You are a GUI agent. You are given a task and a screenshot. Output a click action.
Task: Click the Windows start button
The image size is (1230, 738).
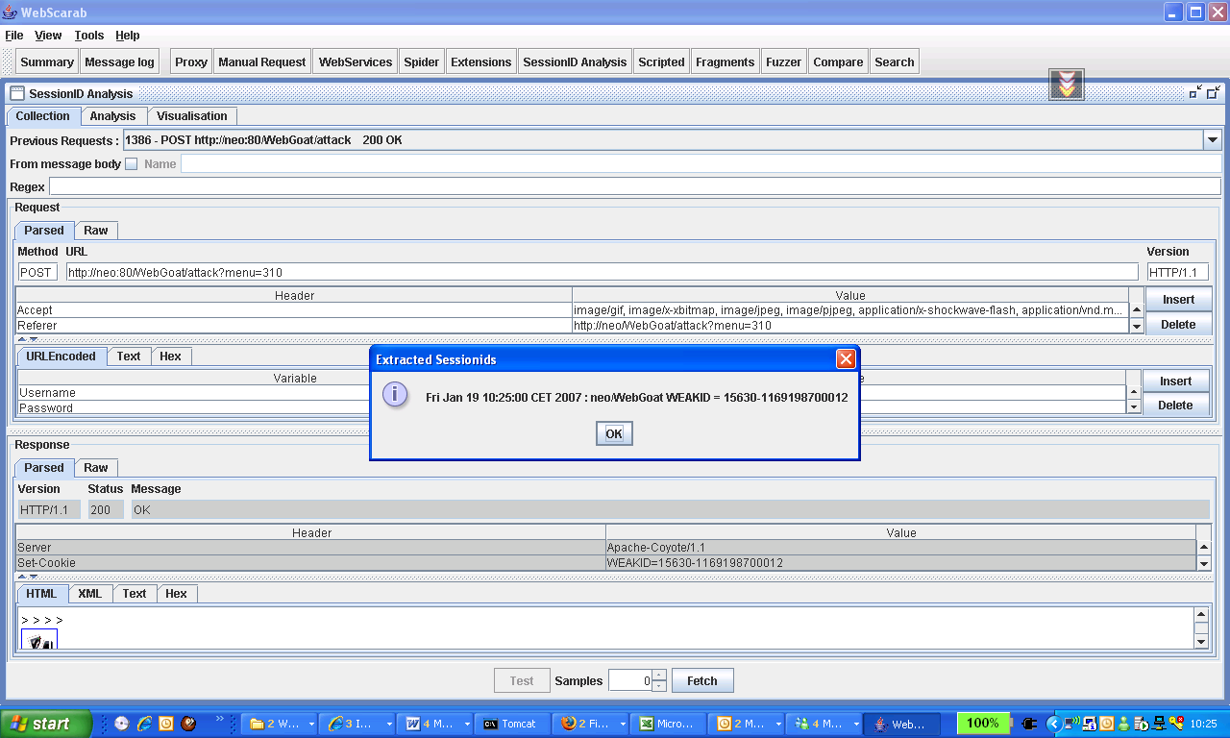(43, 724)
